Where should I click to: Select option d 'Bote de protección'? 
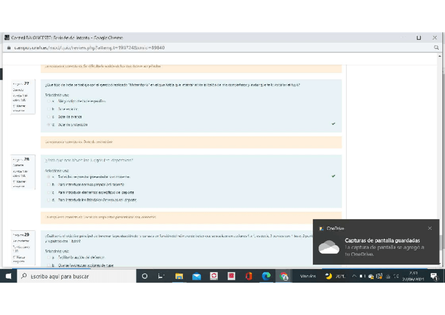[x=49, y=125]
